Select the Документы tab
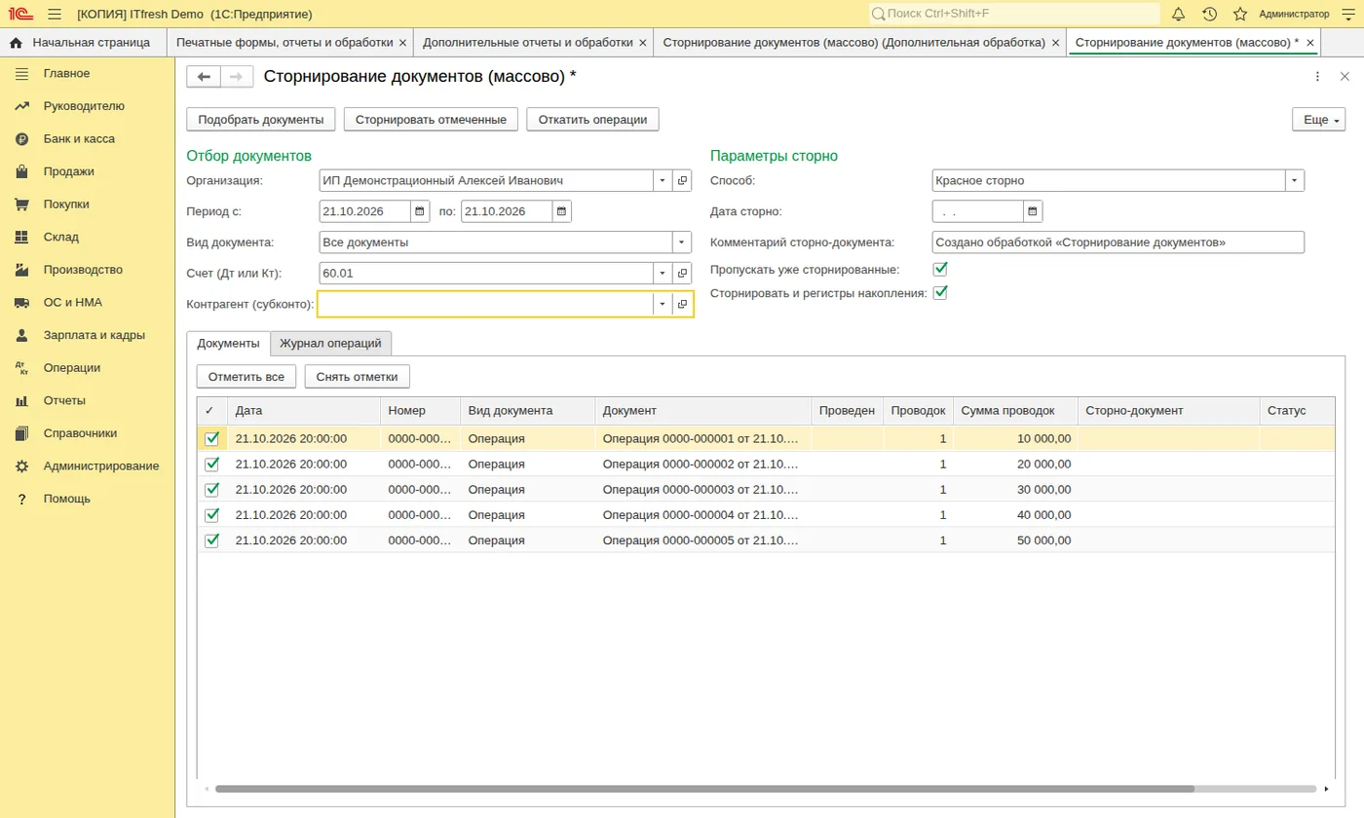Image resolution: width=1364 pixels, height=818 pixels. [x=228, y=344]
